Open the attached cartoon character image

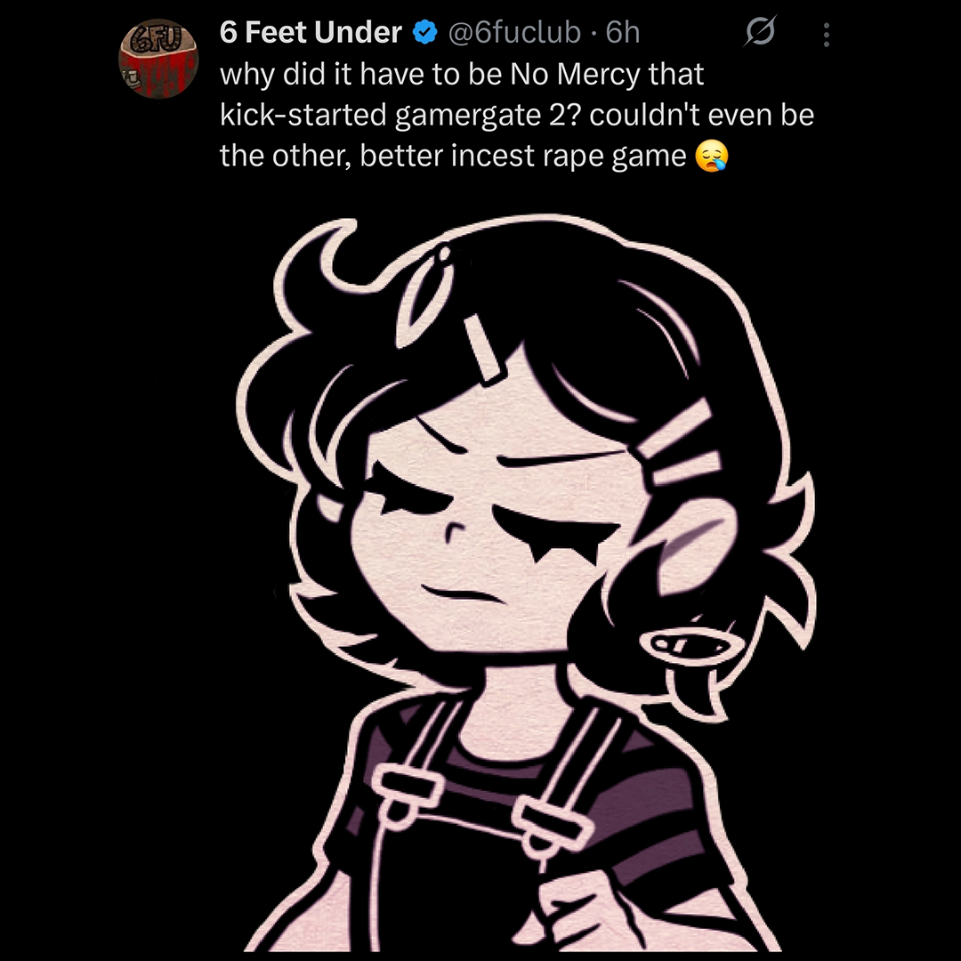coord(526,582)
